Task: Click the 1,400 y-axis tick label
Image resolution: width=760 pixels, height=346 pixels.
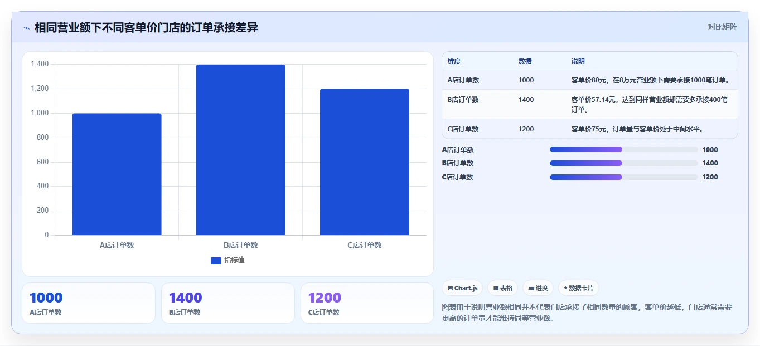Action: point(40,64)
